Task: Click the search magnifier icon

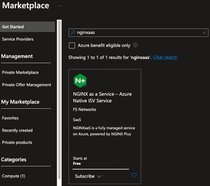Action: tap(73, 32)
